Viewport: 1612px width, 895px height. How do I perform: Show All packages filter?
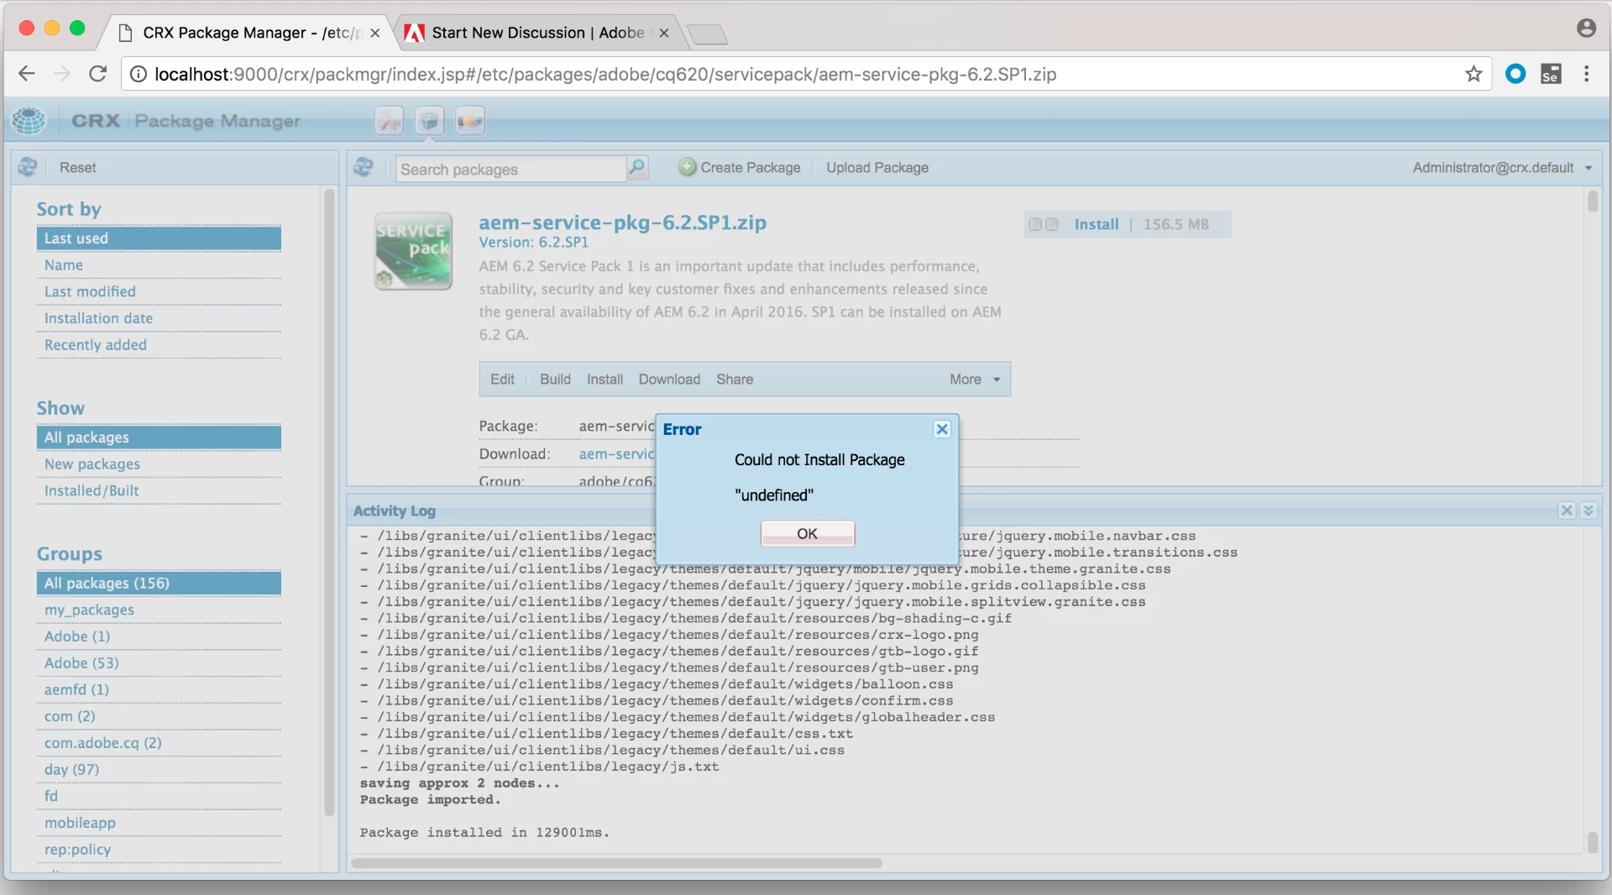coord(159,437)
